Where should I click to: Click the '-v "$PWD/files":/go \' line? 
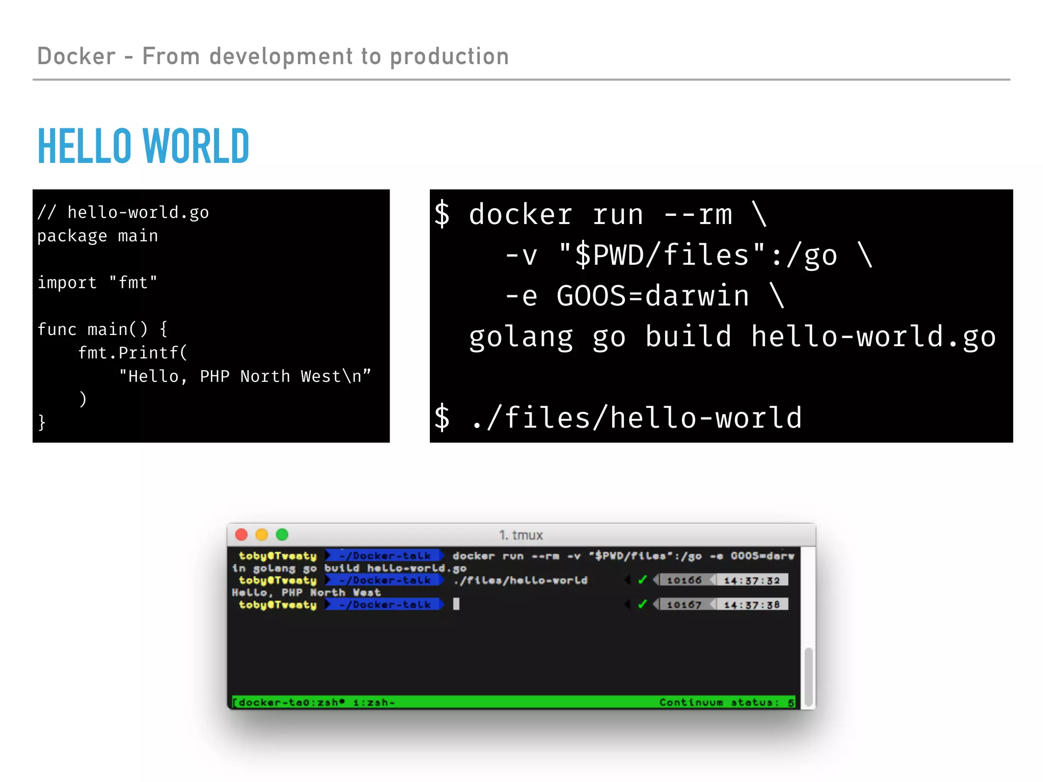tap(689, 255)
